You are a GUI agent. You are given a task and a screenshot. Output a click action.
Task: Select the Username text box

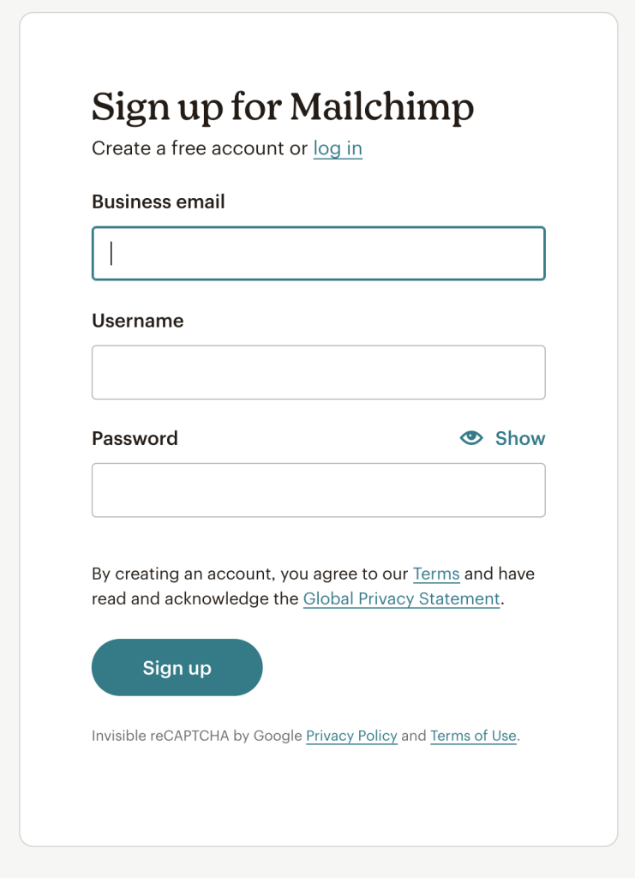pyautogui.click(x=318, y=372)
